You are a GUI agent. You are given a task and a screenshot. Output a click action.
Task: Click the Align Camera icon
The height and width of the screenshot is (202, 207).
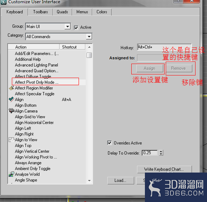click(x=12, y=111)
